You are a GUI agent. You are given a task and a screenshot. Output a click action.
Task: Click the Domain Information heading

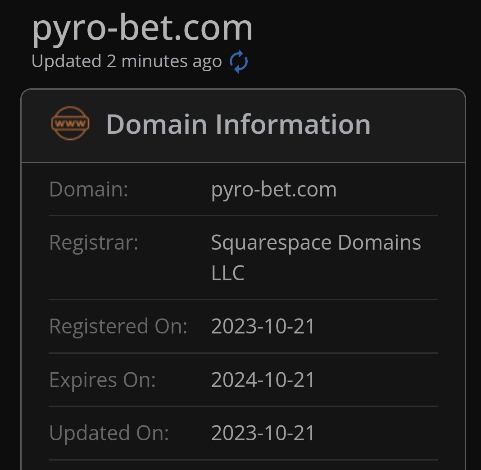(238, 124)
